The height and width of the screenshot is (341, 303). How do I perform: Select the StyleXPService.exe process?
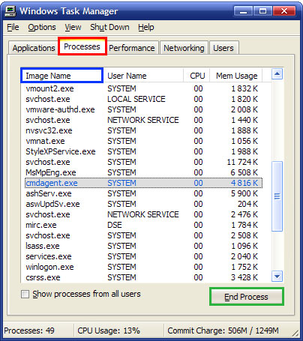pyautogui.click(x=143, y=151)
